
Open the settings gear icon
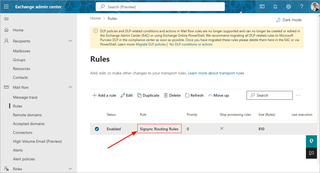[288, 7]
